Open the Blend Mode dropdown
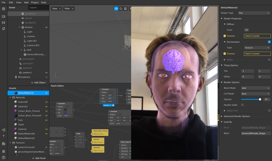272x161 pixels. click(255, 88)
